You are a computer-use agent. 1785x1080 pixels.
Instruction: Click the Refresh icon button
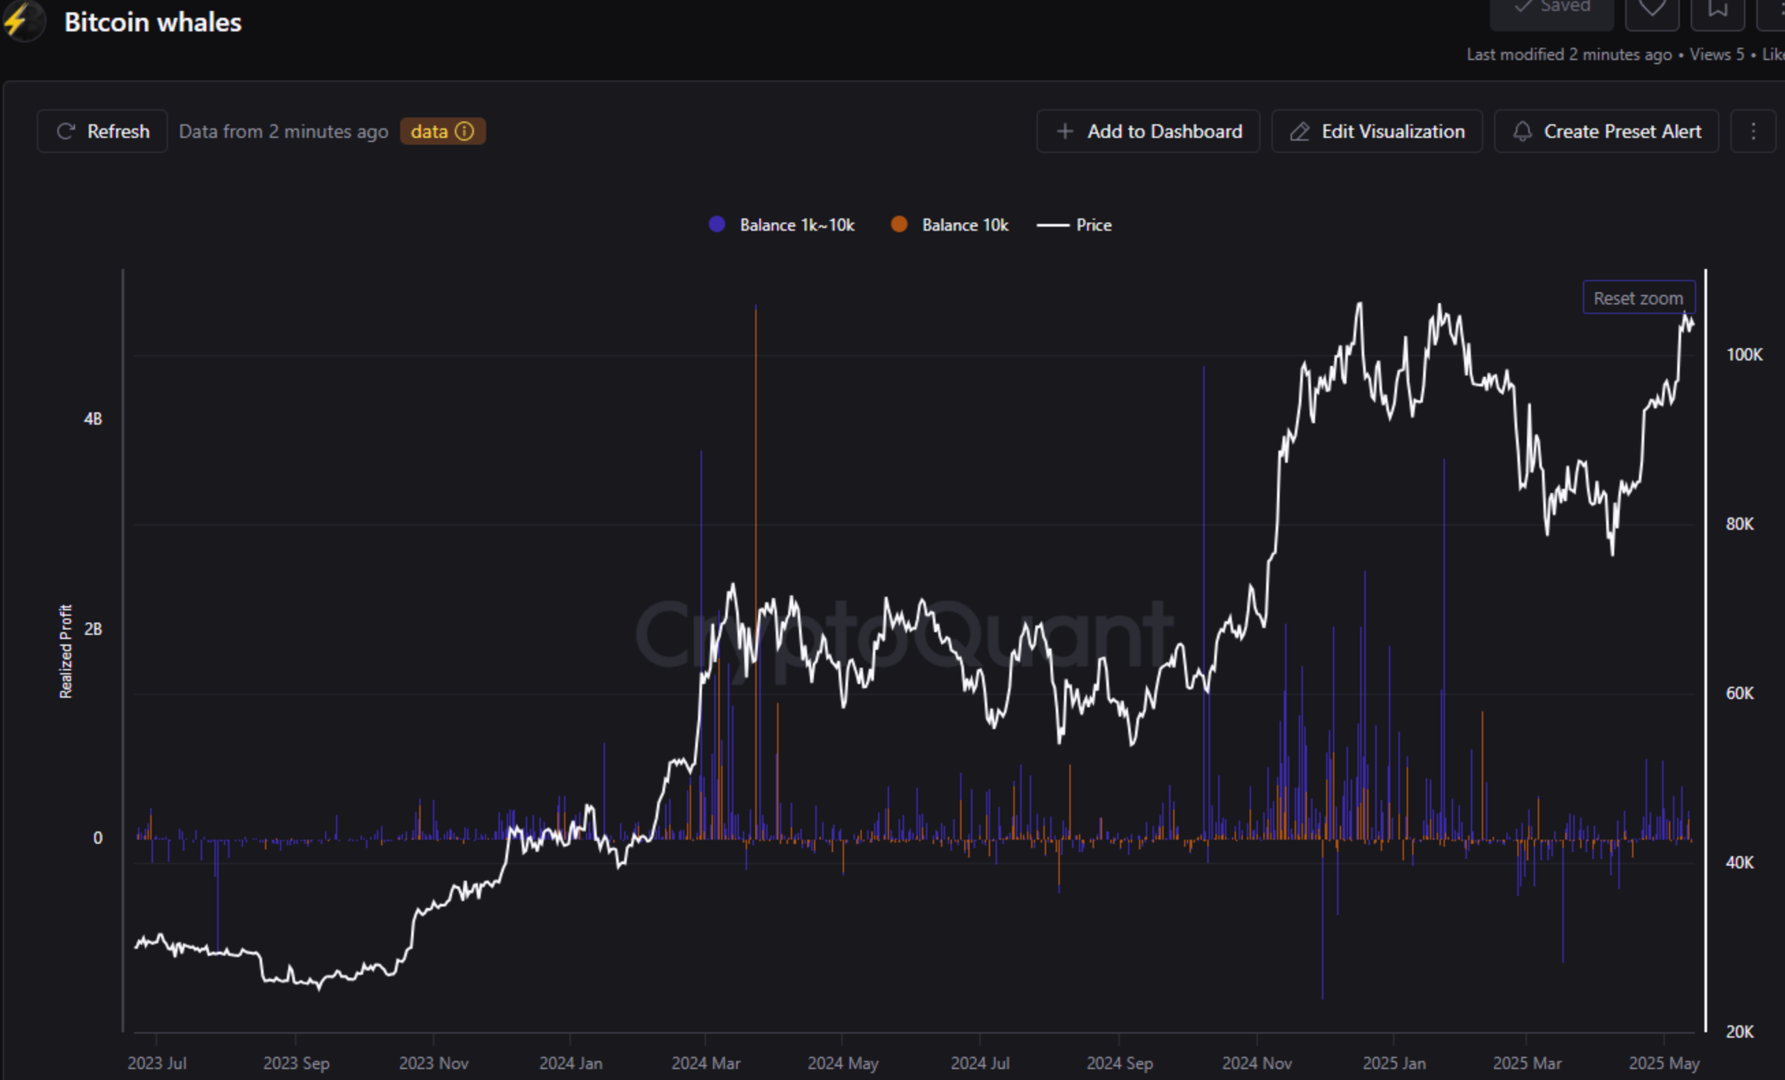click(x=67, y=131)
